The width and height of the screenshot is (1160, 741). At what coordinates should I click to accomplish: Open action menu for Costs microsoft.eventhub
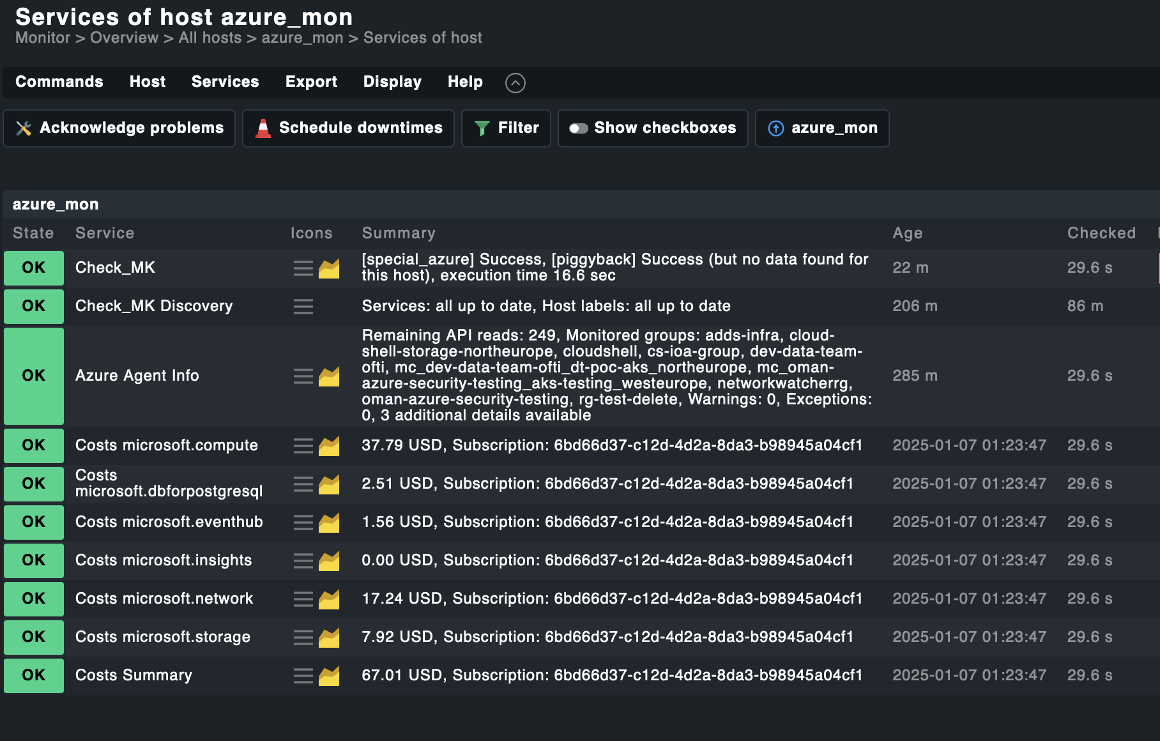tap(303, 523)
